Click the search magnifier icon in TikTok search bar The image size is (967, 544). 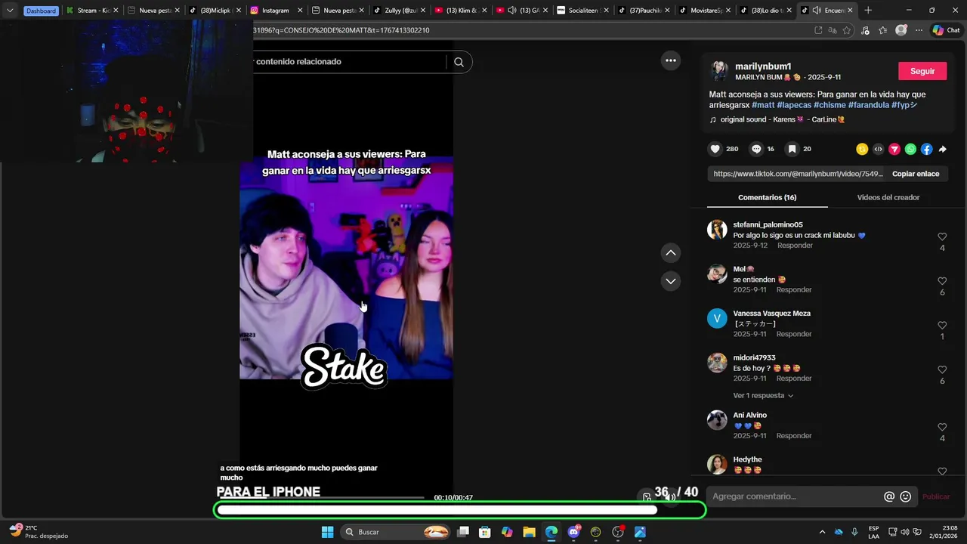[459, 62]
